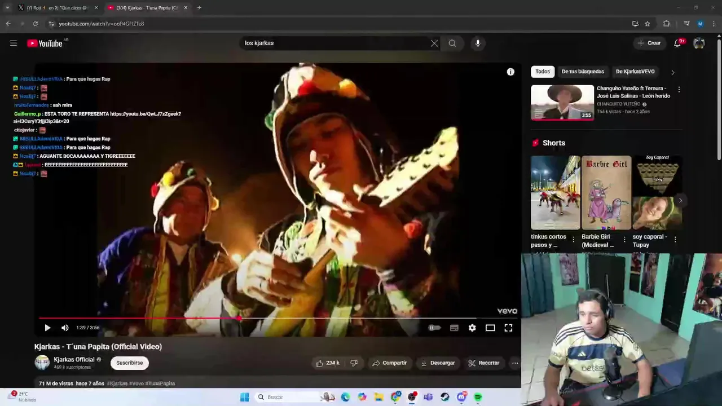
Task: Open the browser three-dot menu
Action: click(714, 24)
